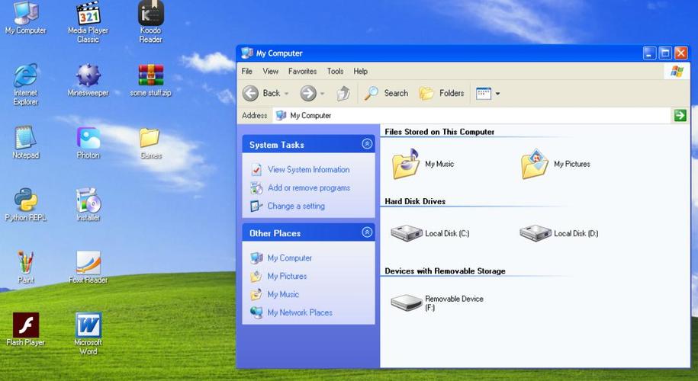This screenshot has height=381, width=698.
Task: Click the Flash Player desktop icon
Action: click(x=25, y=325)
